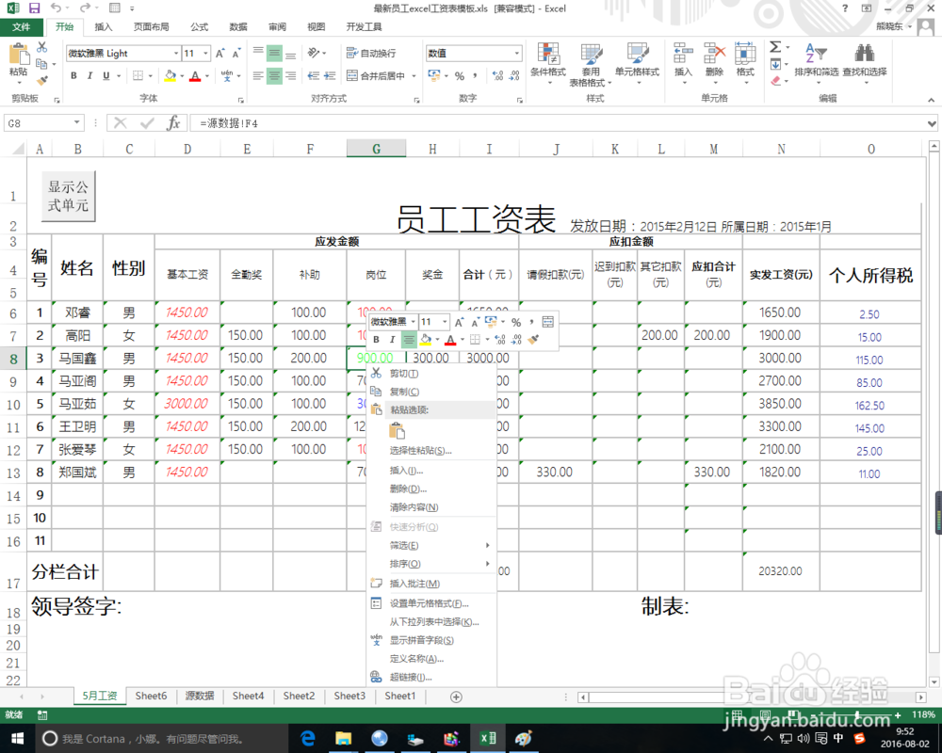Open the fill color dropdown arrow
The width and height of the screenshot is (942, 753).
[x=183, y=75]
